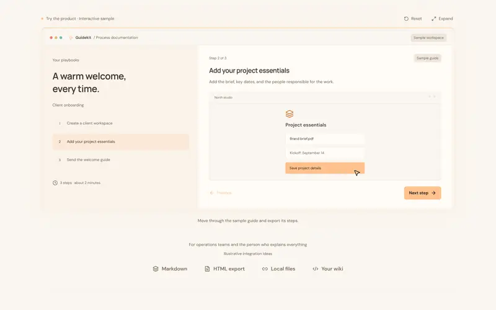The image size is (496, 310).
Task: Click the Local files link icon
Action: [265, 269]
